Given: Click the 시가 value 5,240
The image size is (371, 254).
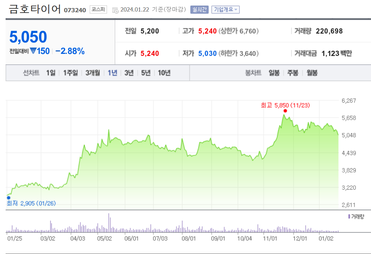Looking at the screenshot, I should (149, 54).
